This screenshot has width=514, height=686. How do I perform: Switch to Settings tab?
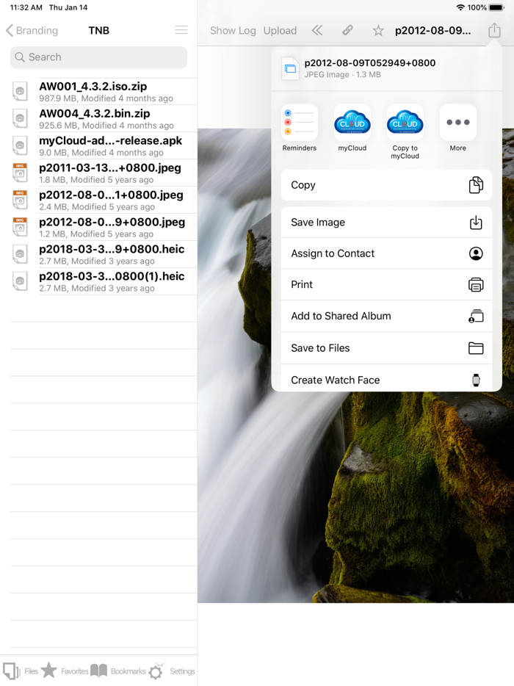pos(172,671)
